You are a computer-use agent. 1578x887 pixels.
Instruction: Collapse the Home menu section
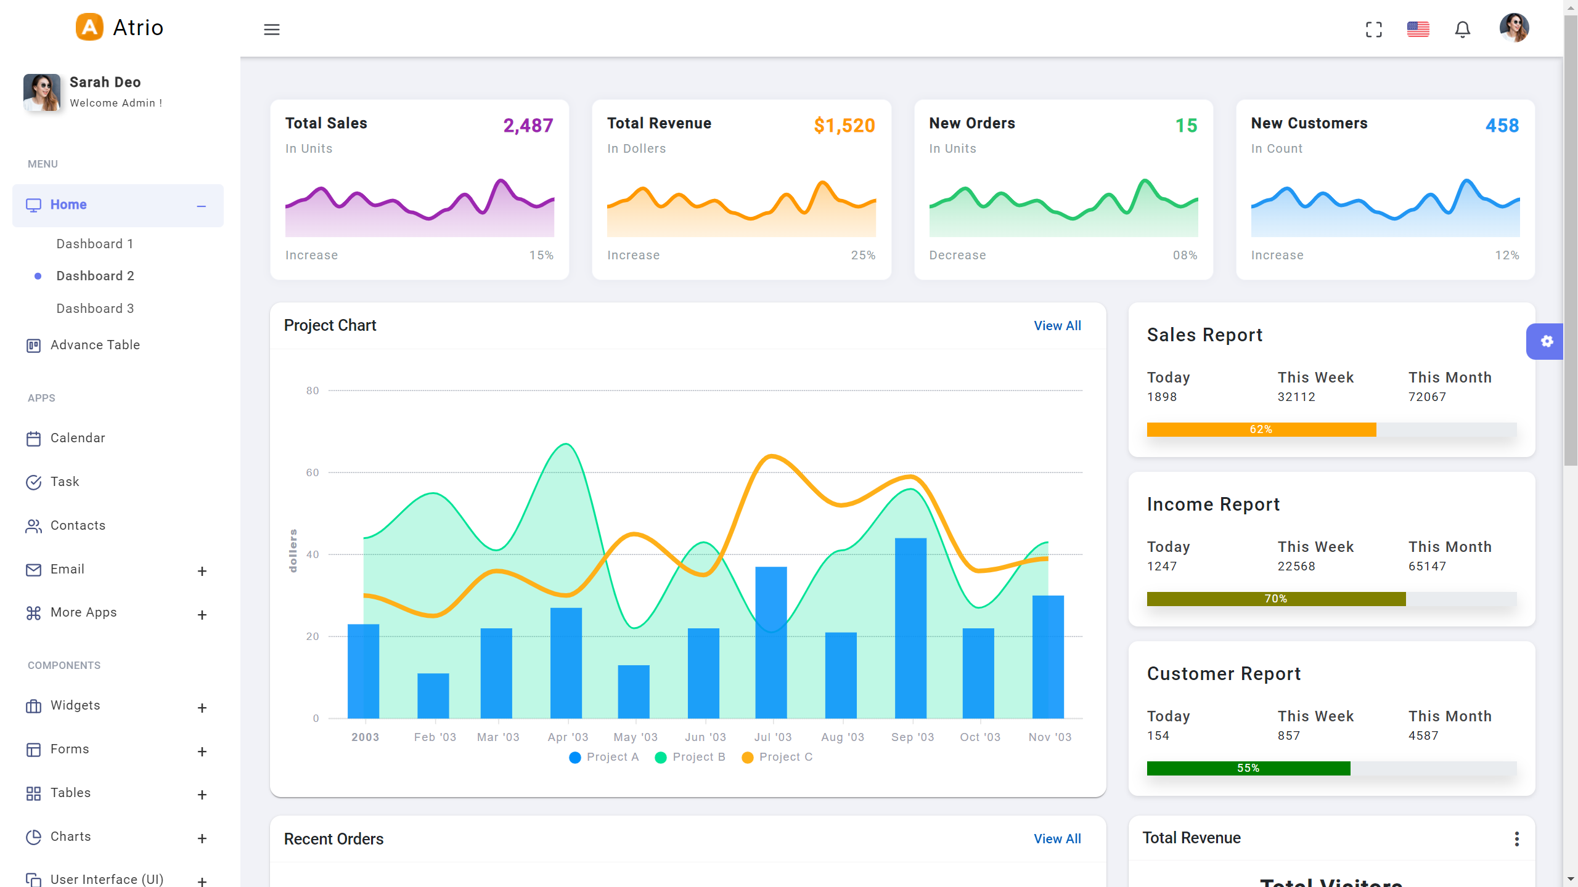[202, 205]
